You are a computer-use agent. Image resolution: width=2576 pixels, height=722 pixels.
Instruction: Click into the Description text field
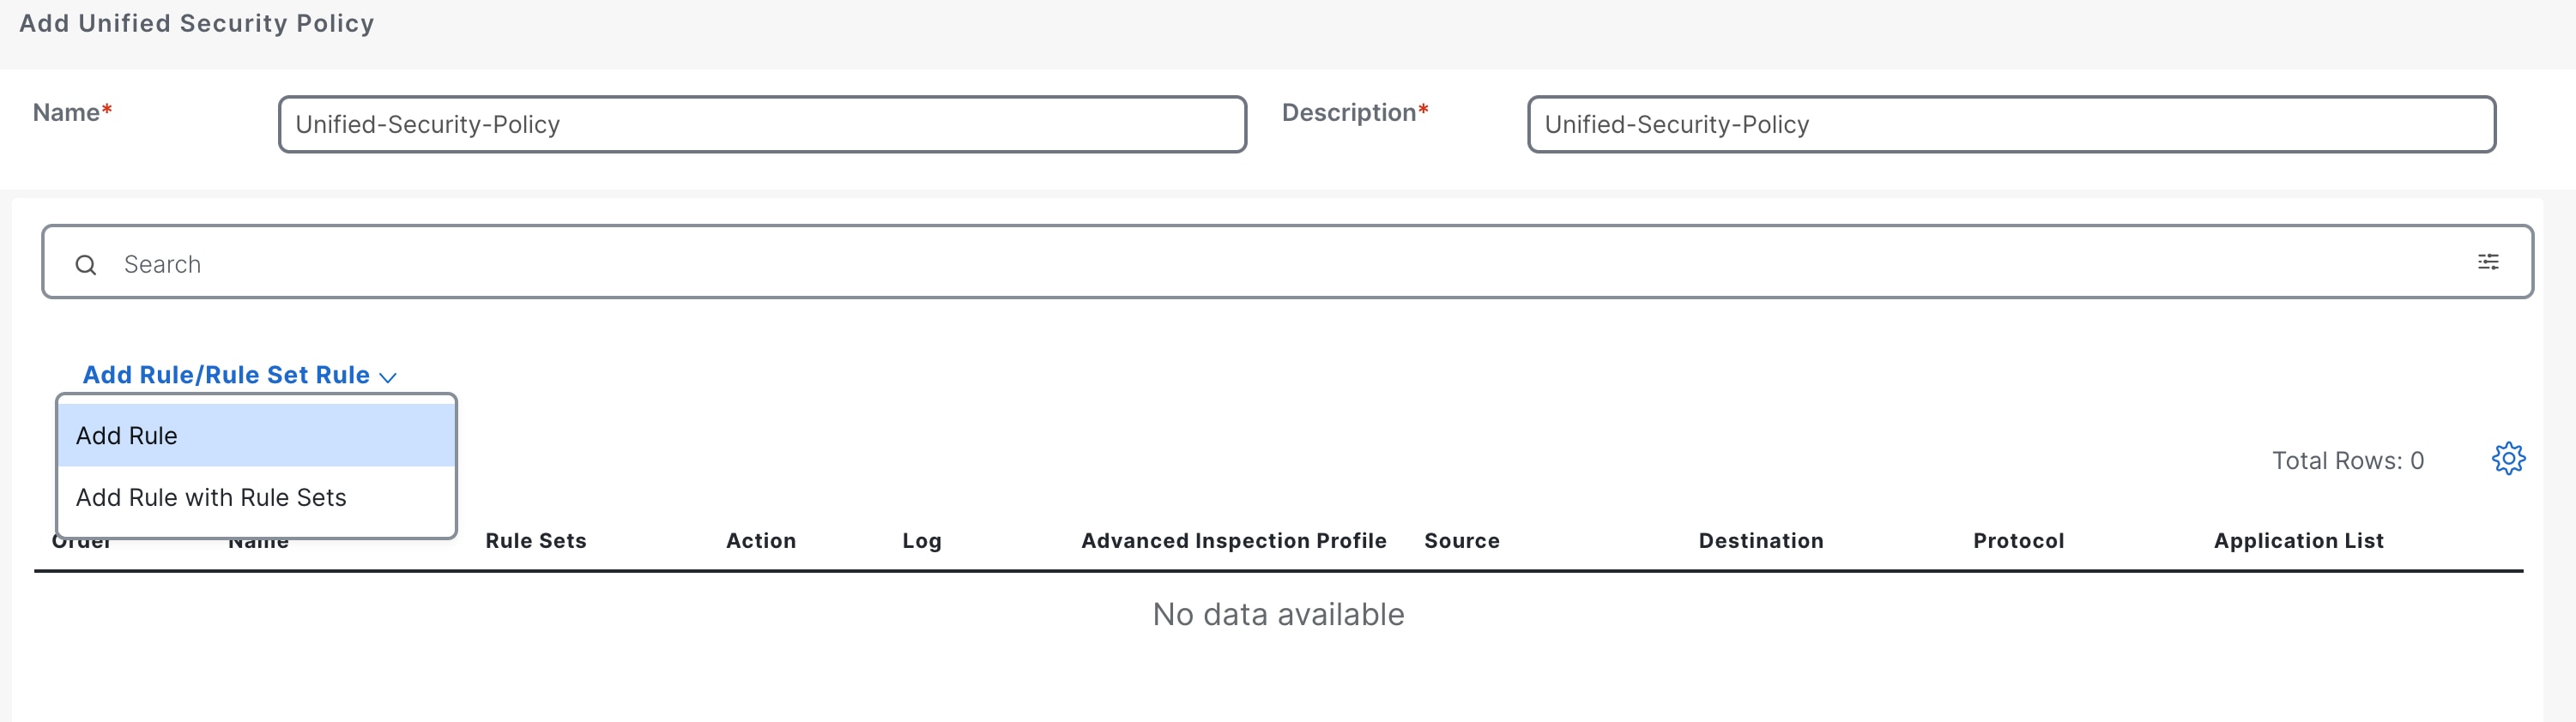pyautogui.click(x=2010, y=125)
